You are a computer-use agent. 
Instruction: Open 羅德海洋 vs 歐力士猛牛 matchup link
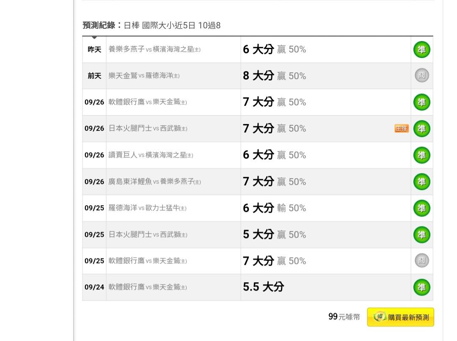[x=147, y=208]
